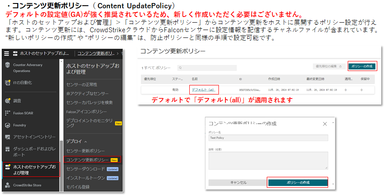
Task: Select the Fusion SOAR icon
Action: pos(7,113)
